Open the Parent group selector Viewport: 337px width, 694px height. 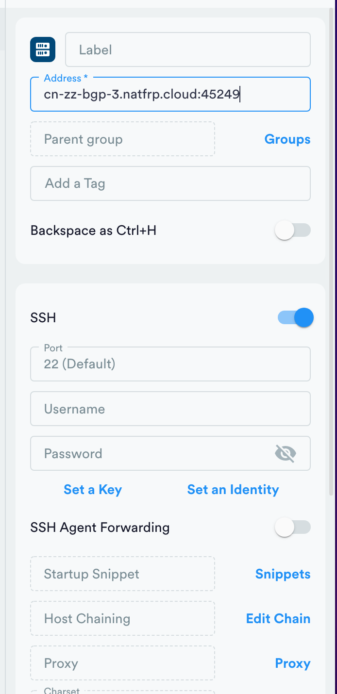pyautogui.click(x=122, y=139)
